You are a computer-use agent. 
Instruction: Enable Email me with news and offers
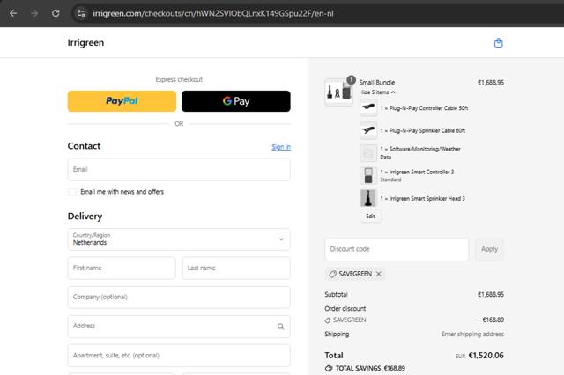coord(72,192)
